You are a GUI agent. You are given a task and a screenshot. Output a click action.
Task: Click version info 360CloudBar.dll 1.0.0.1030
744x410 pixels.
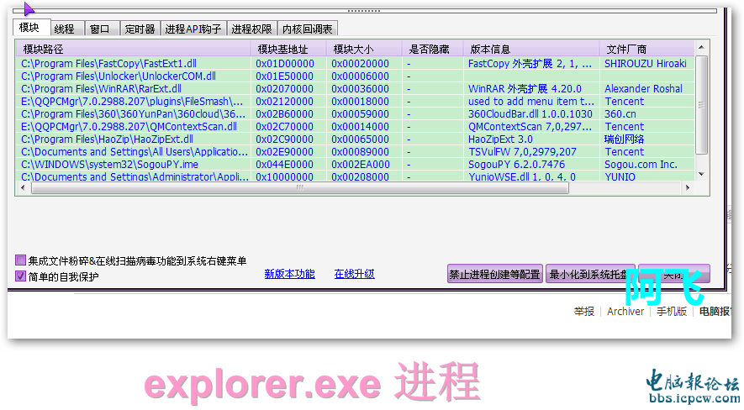tap(530, 114)
